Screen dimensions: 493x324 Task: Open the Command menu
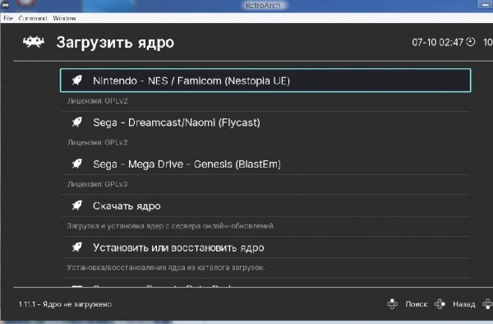tap(33, 18)
